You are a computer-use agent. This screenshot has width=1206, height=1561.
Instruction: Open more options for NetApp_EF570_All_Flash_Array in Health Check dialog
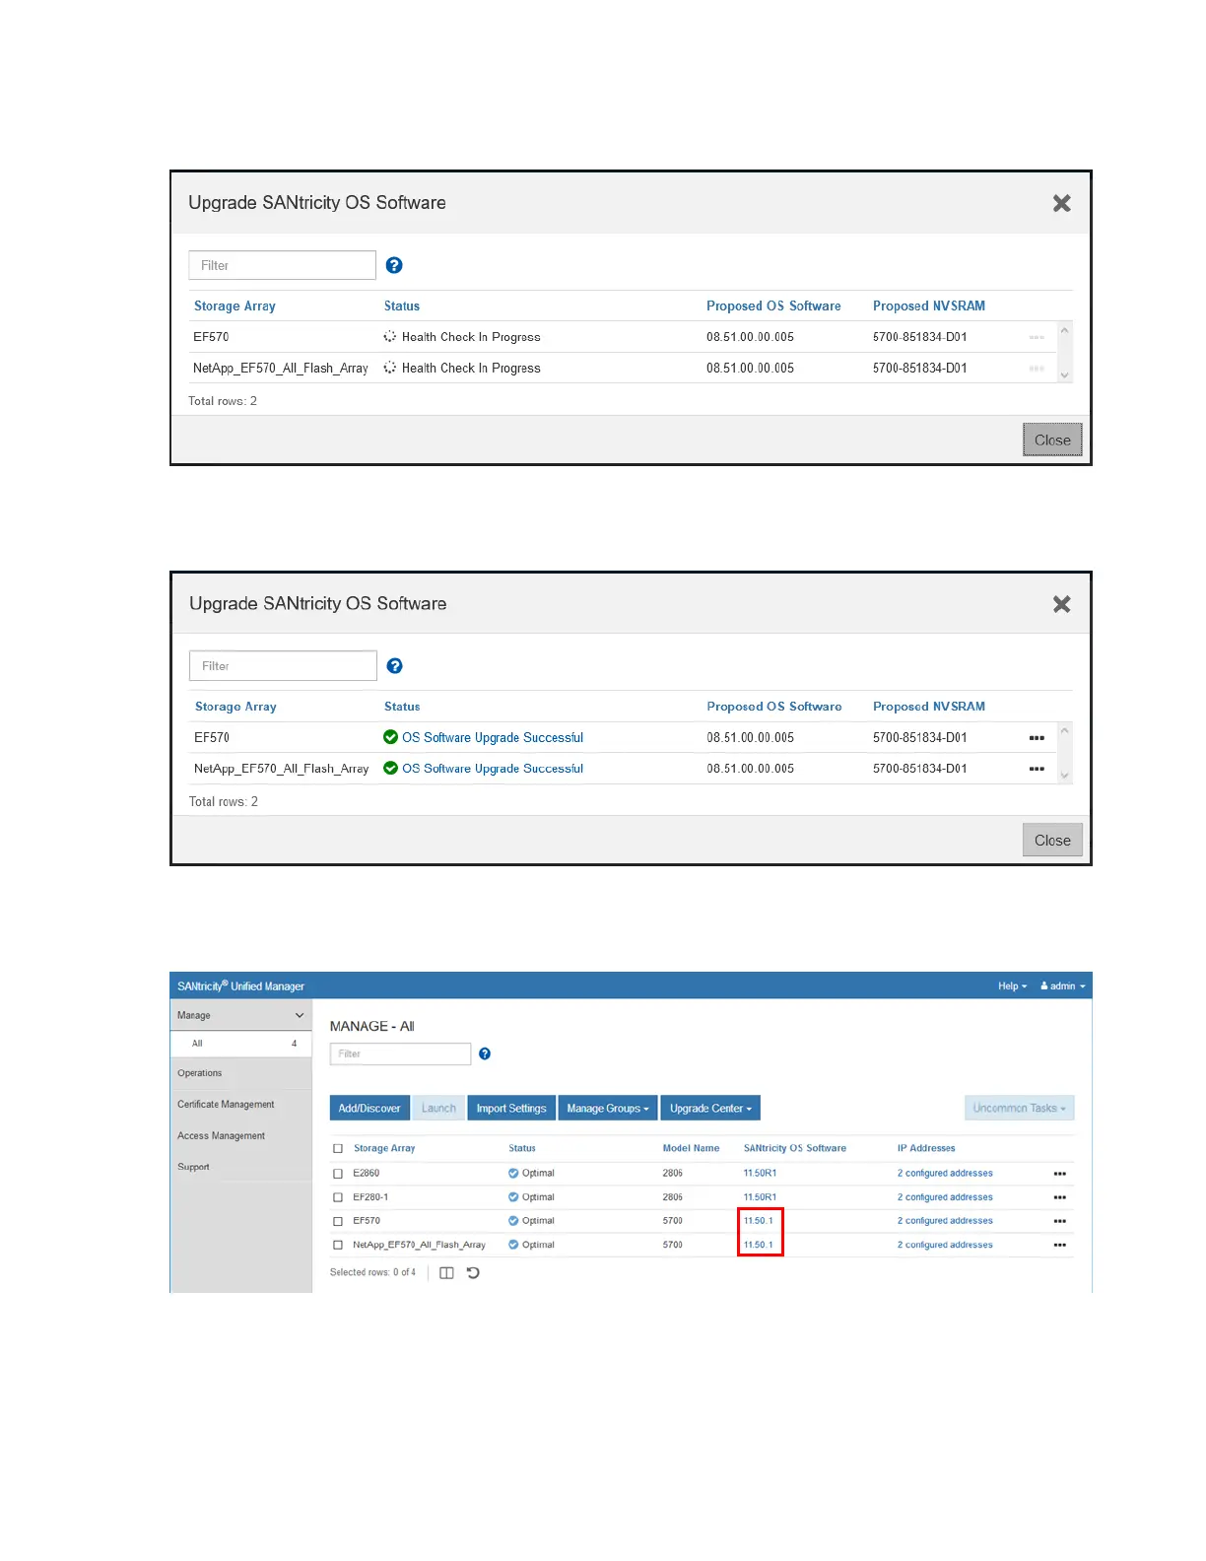pyautogui.click(x=1037, y=369)
